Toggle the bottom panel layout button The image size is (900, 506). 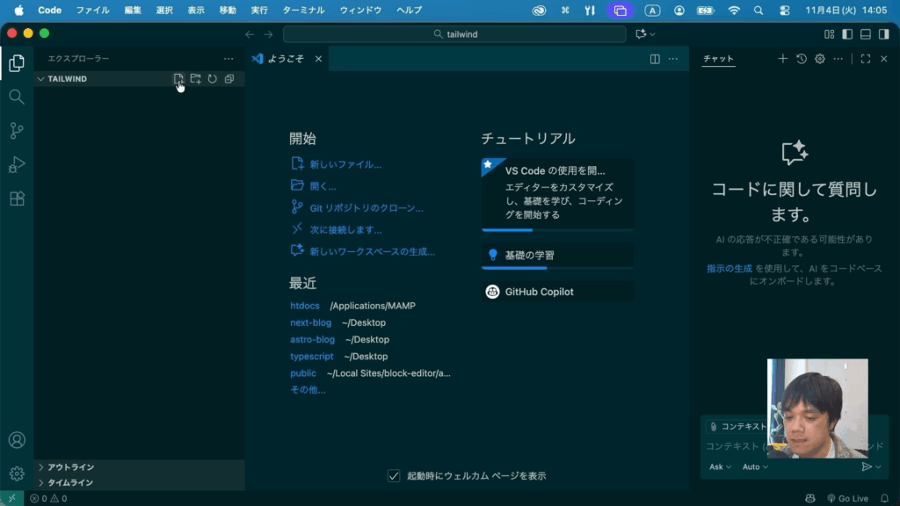coord(865,34)
